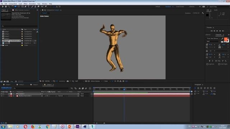Open the Animation menu
This screenshot has height=129, width=230.
point(32,4)
